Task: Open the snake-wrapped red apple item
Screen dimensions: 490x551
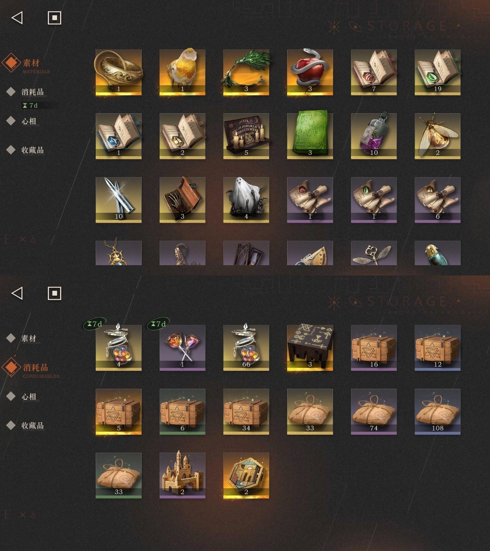Action: tap(310, 72)
